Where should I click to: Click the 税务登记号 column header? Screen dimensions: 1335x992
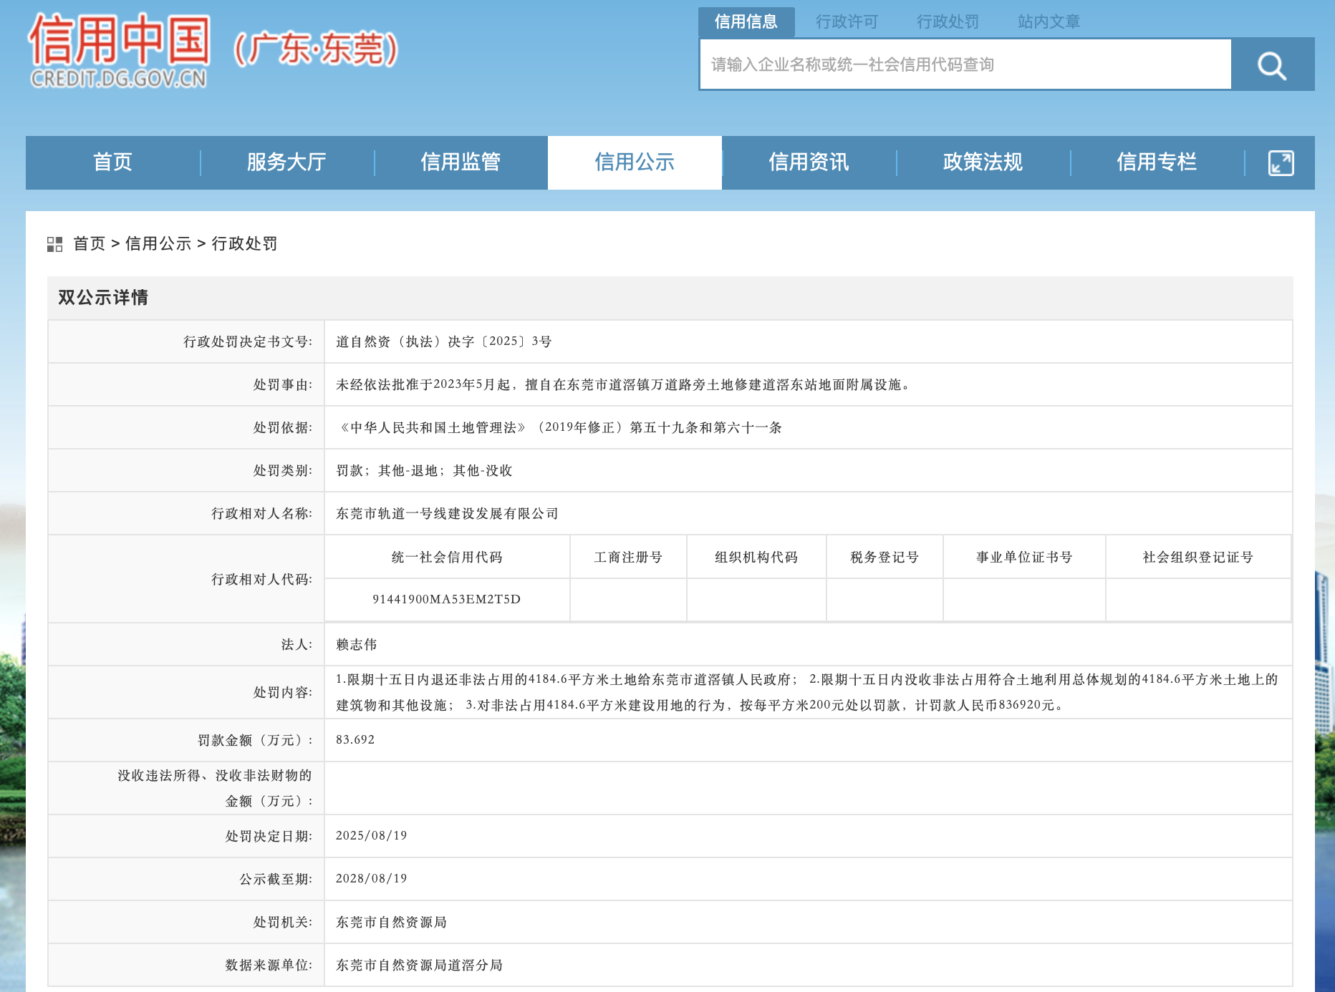point(885,557)
